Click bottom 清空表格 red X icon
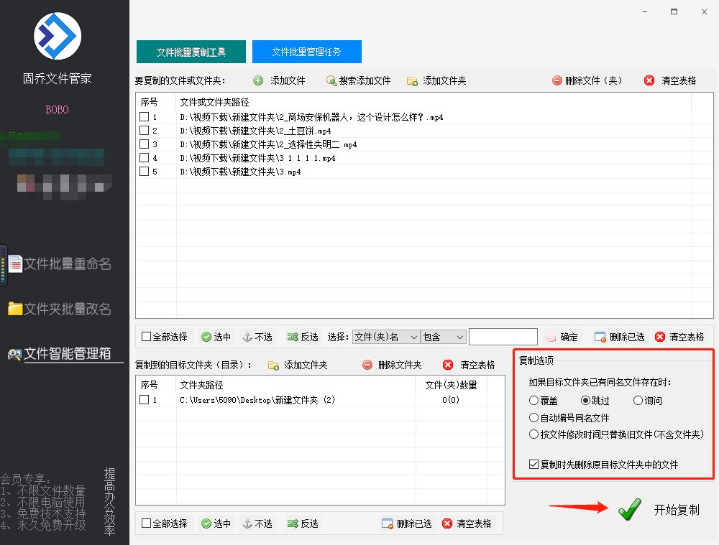The image size is (719, 545). 447,523
